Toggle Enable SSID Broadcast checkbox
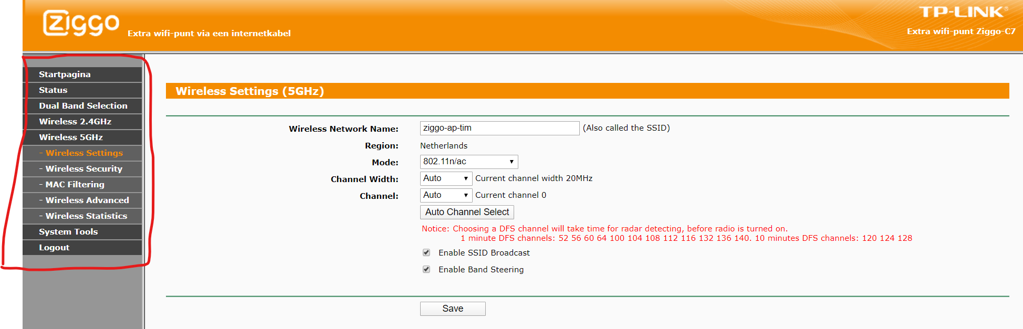The image size is (1023, 329). pos(426,253)
